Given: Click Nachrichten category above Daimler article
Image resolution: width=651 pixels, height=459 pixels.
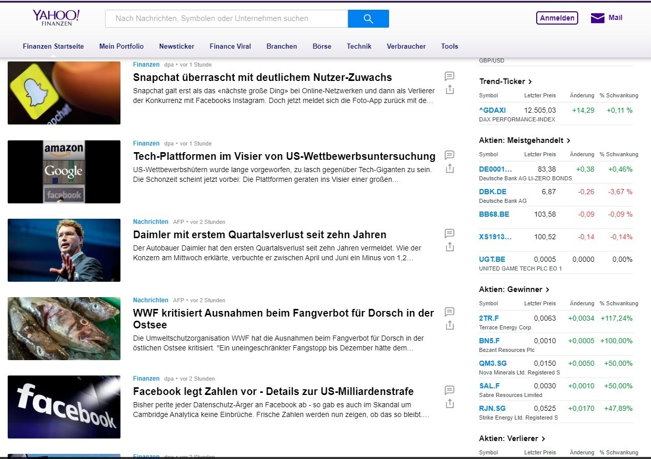Looking at the screenshot, I should pyautogui.click(x=151, y=222).
